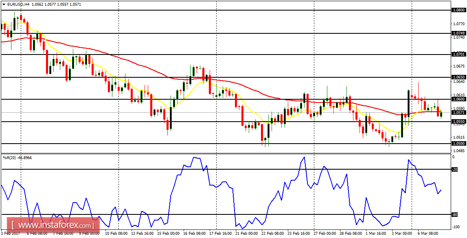Open the chart symbol dropdown triangle
The width and height of the screenshot is (467, 238).
coord(4,4)
